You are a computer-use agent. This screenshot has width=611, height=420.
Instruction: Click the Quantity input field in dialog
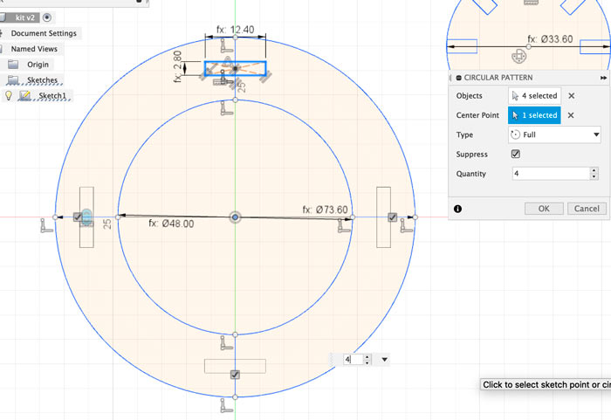551,174
